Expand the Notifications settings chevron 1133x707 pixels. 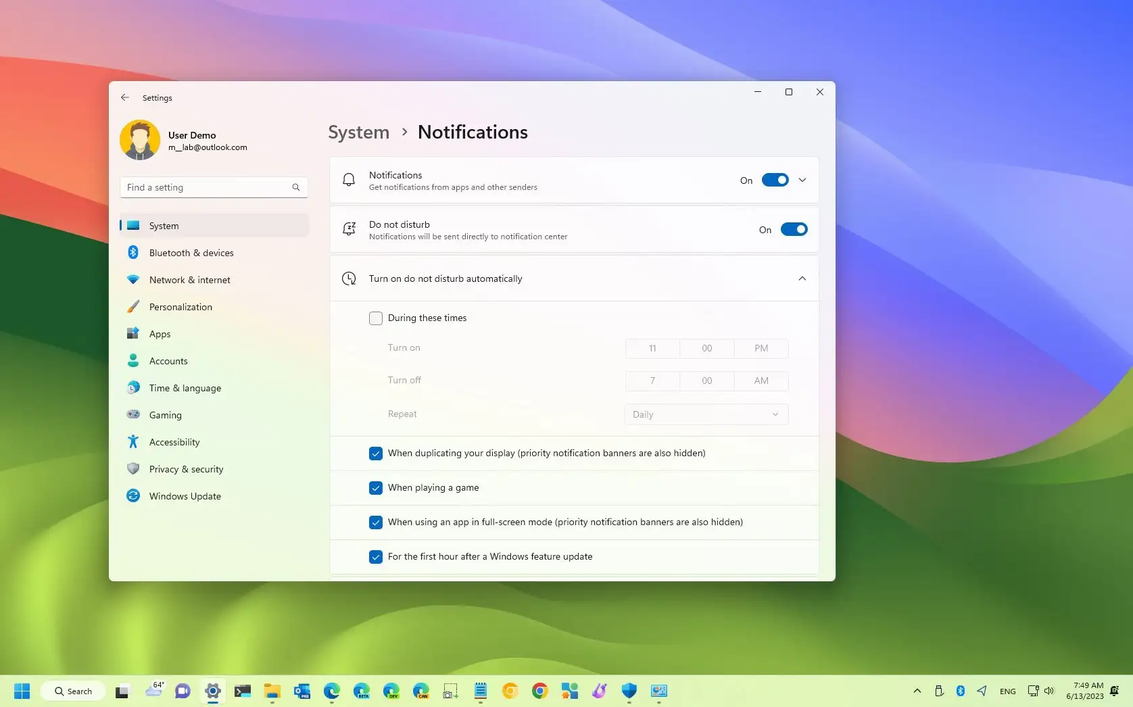[x=802, y=180]
